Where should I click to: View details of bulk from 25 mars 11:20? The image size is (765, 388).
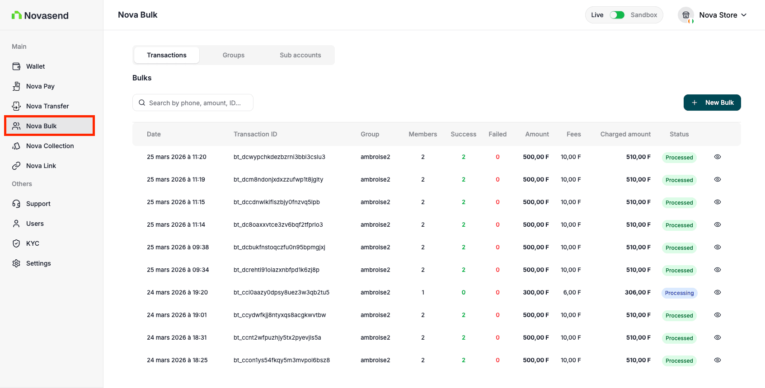(x=718, y=157)
